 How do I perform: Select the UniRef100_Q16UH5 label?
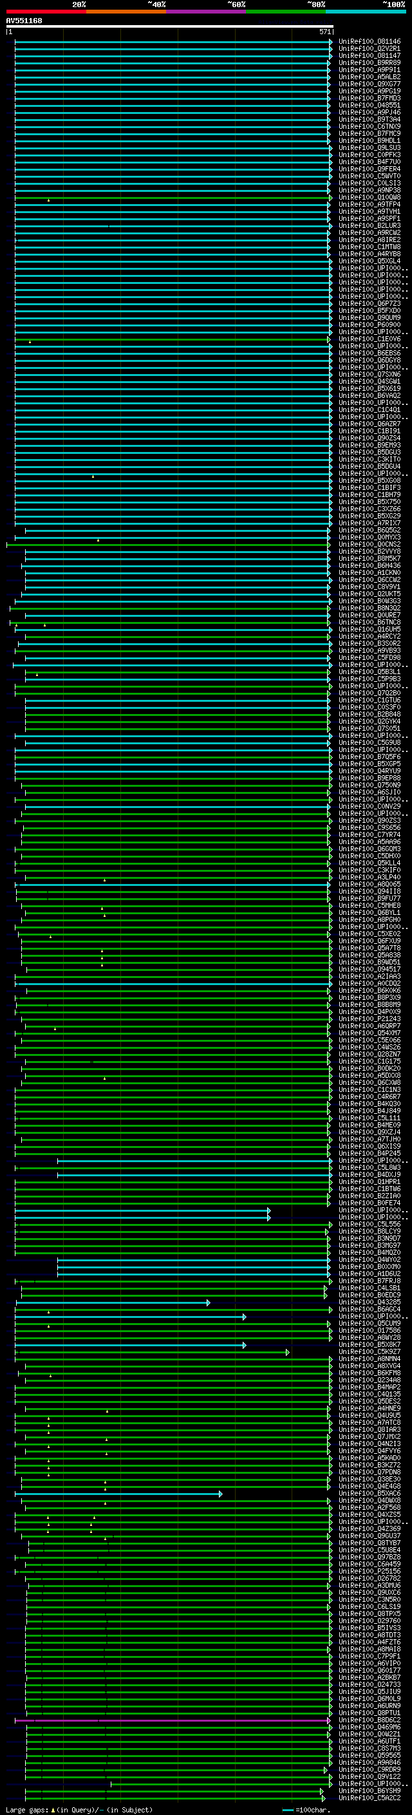point(370,629)
